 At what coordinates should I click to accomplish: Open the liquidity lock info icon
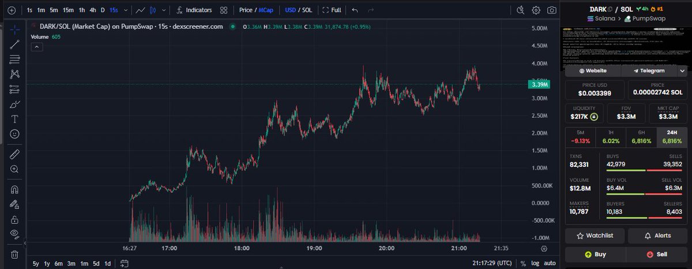click(593, 117)
